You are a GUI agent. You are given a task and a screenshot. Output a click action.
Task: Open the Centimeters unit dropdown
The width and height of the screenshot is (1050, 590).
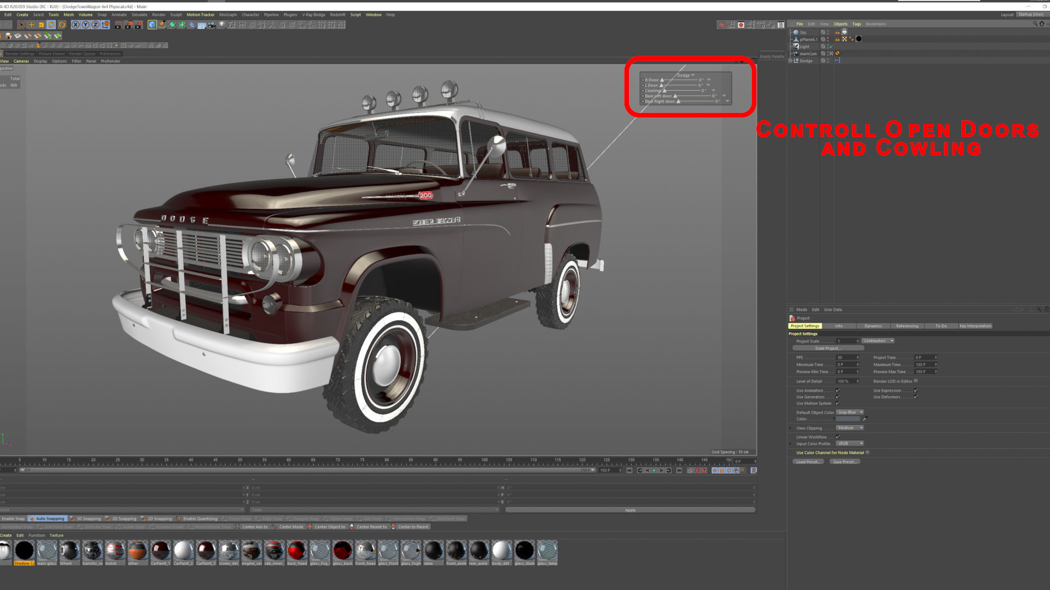[x=878, y=341]
